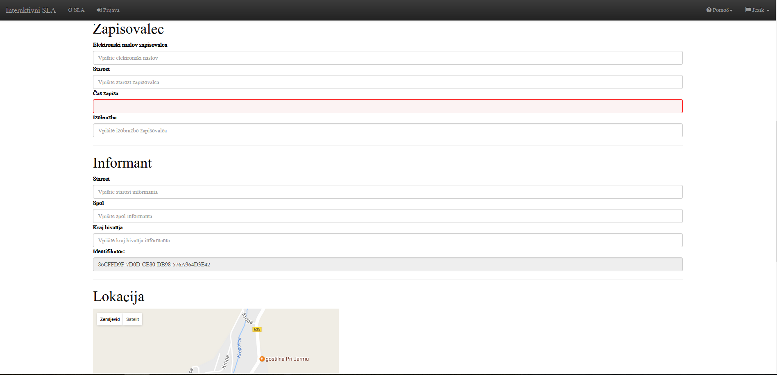Expand the Pomoč dropdown arrow

(731, 11)
